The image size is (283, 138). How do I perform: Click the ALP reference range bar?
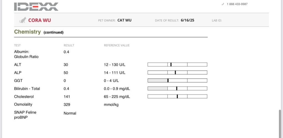tap(177, 72)
